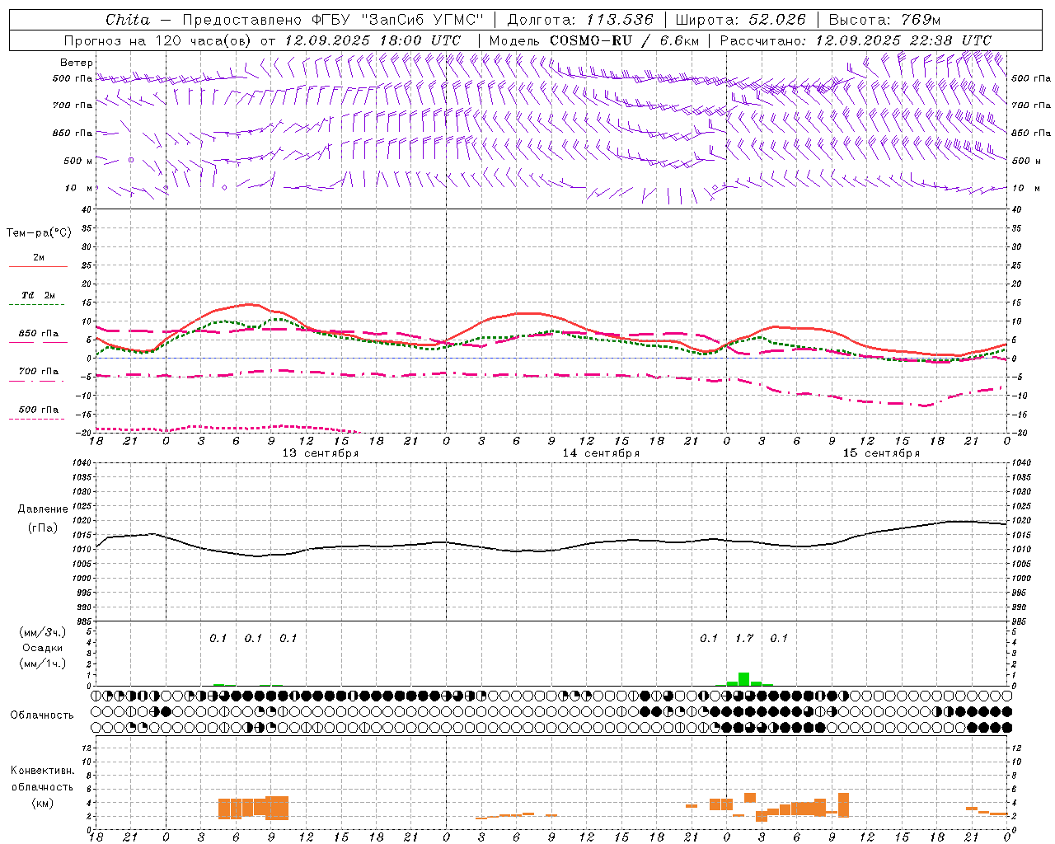Image resolution: width=1055 pixels, height=844 pixels.
Task: Click the "Модель COSMO-RU / 6.6км" text
Action: point(594,40)
